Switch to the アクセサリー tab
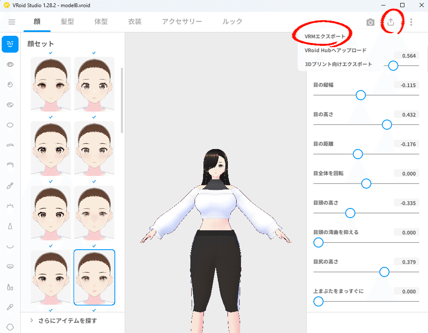 182,21
